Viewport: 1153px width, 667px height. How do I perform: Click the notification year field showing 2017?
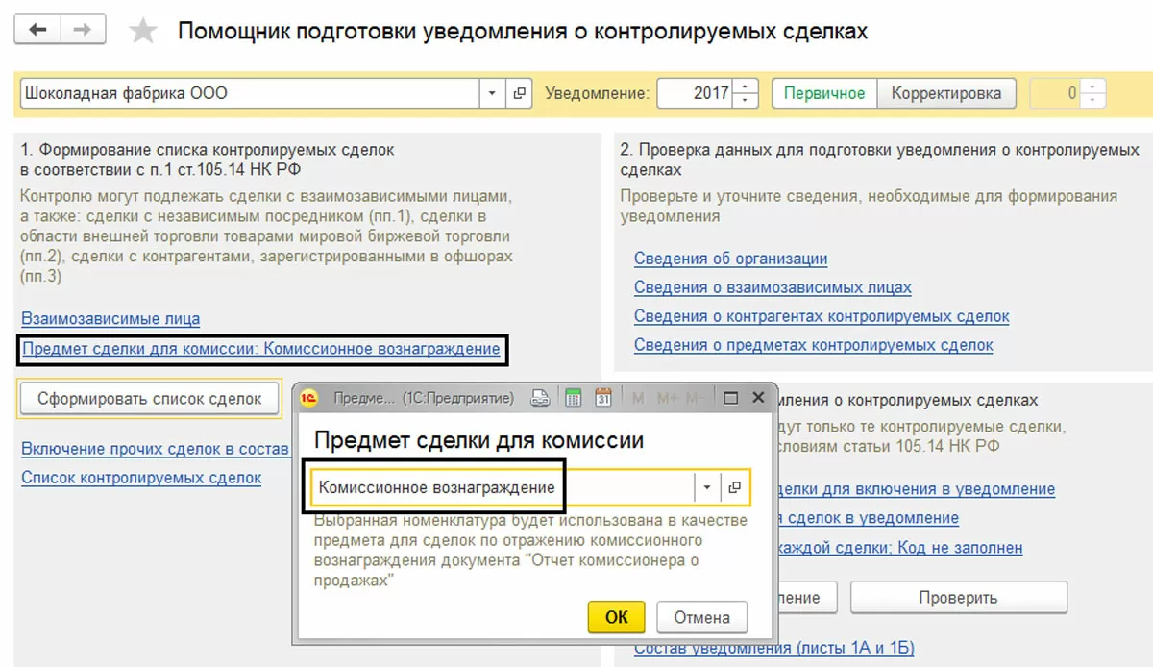696,93
